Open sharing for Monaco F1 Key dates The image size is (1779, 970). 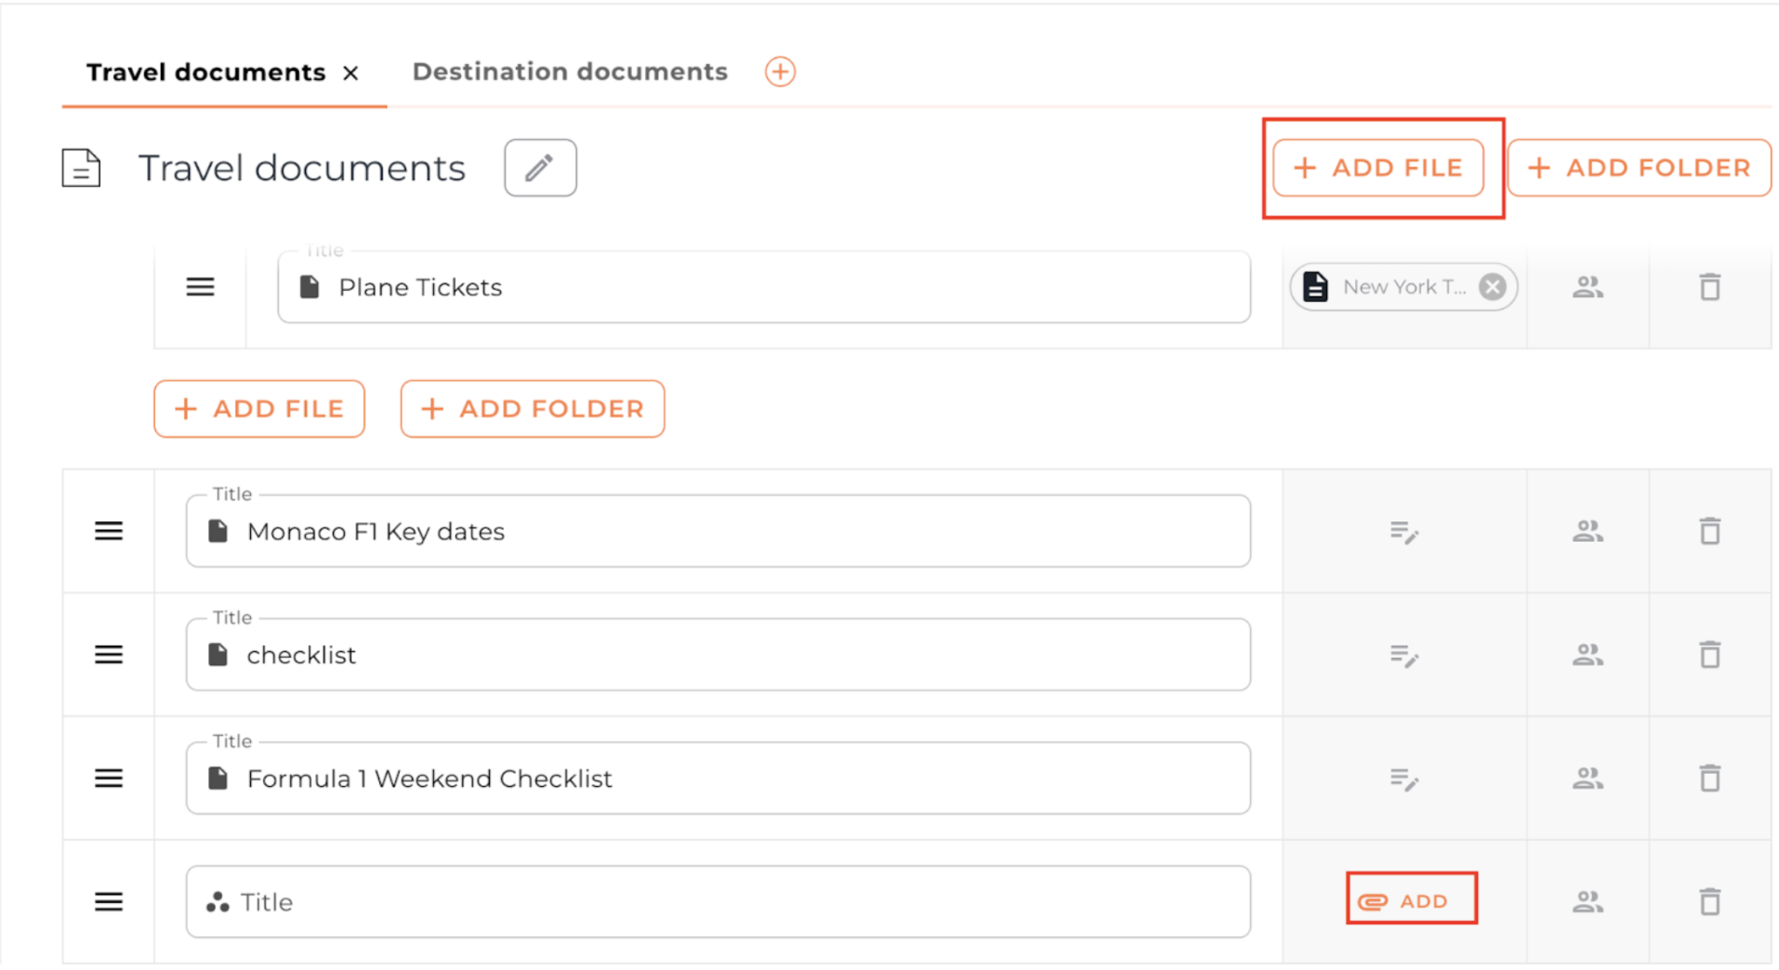(1587, 531)
